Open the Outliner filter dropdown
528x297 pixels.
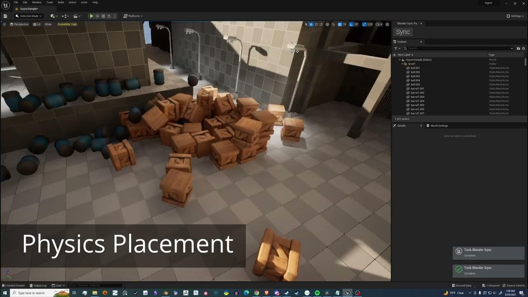point(397,49)
